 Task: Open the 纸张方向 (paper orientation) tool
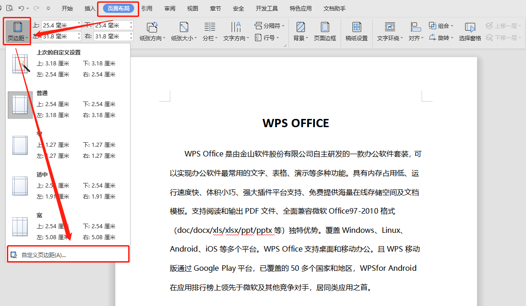[153, 27]
